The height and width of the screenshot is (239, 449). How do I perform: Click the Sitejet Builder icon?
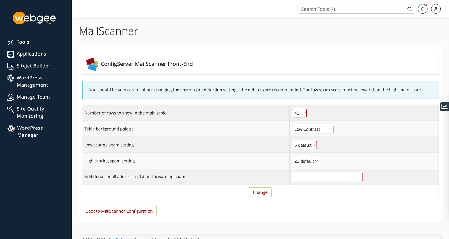(11, 66)
